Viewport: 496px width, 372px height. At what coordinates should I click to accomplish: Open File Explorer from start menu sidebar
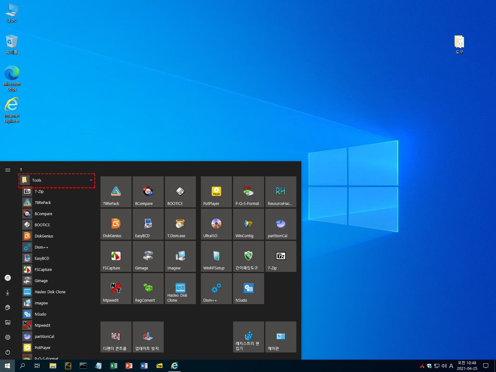click(8, 322)
